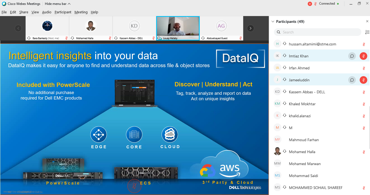Collapse menu bar with Hide menu bar
This screenshot has height=195, width=370.
click(58, 4)
